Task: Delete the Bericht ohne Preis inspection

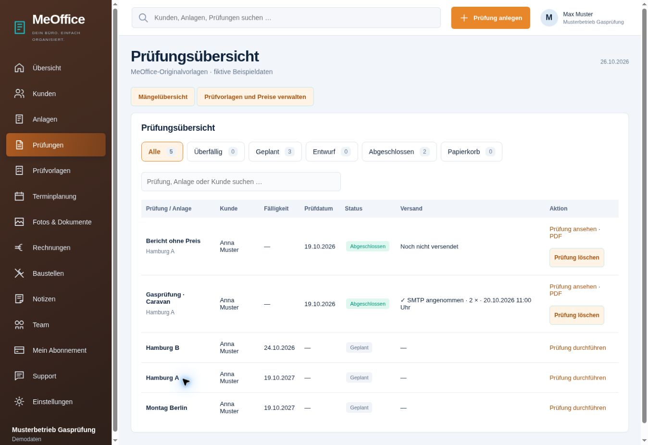Action: coord(577,258)
